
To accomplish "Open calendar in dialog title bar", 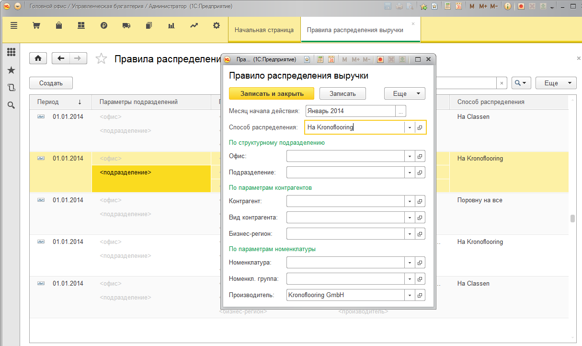I will tap(331, 59).
